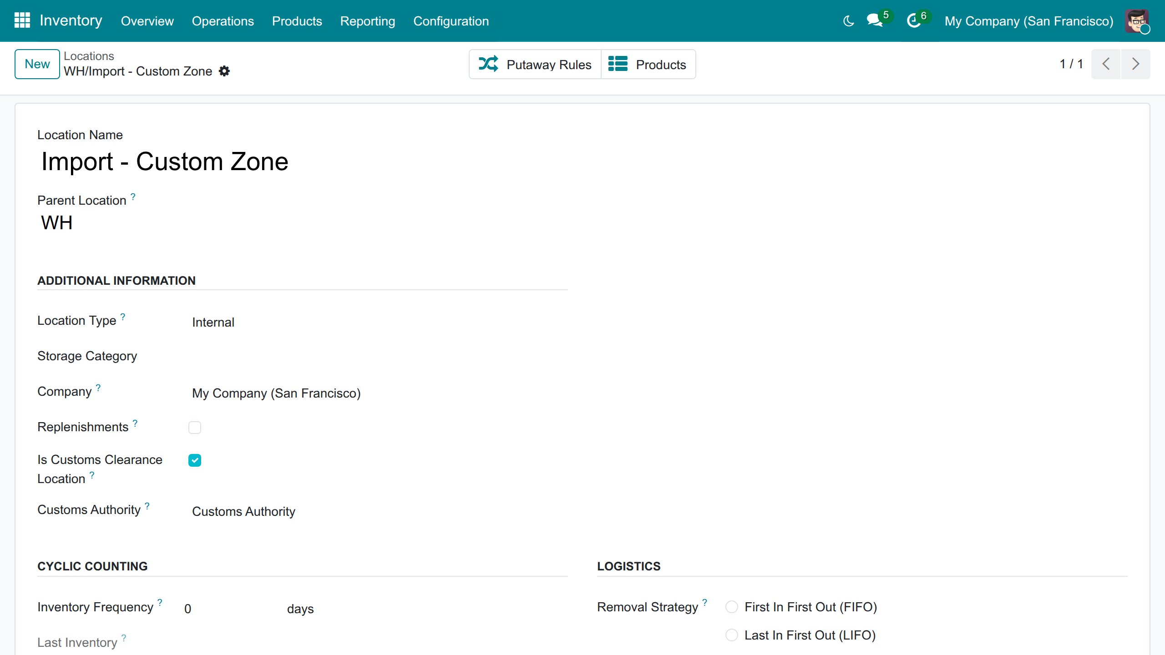Open the apps grid menu icon
Image resolution: width=1165 pixels, height=655 pixels.
(x=22, y=20)
